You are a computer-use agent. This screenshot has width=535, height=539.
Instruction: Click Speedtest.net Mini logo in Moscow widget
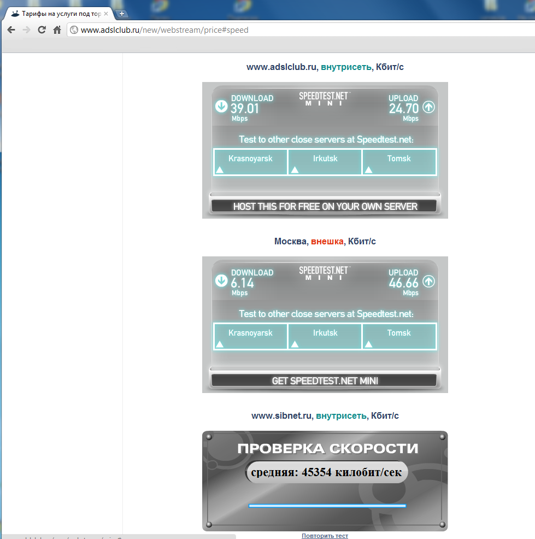tap(324, 273)
